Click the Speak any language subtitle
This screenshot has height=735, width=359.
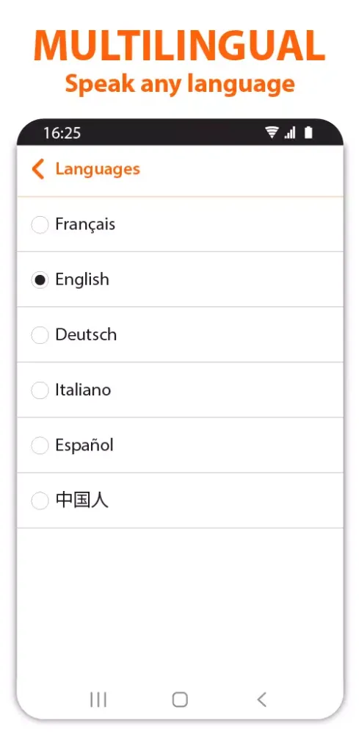tap(180, 85)
